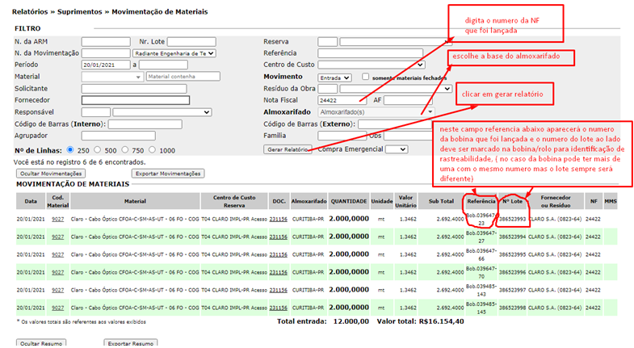Click the Gerar Relatório button
This screenshot has width=634, height=348.
288,150
